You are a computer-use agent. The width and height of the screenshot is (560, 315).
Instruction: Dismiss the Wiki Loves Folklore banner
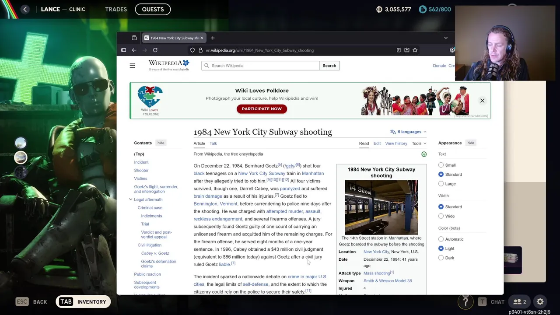click(482, 101)
